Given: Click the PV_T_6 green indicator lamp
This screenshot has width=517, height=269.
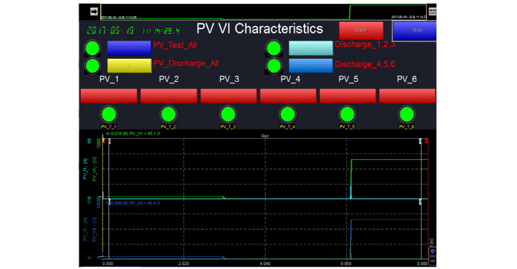Looking at the screenshot, I should (406, 114).
